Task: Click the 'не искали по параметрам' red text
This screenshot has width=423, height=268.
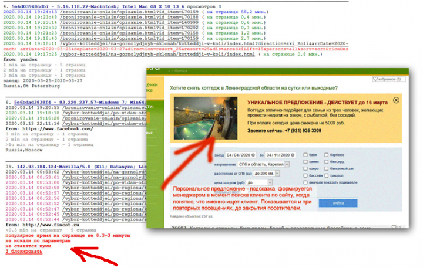Action: pyautogui.click(x=38, y=241)
